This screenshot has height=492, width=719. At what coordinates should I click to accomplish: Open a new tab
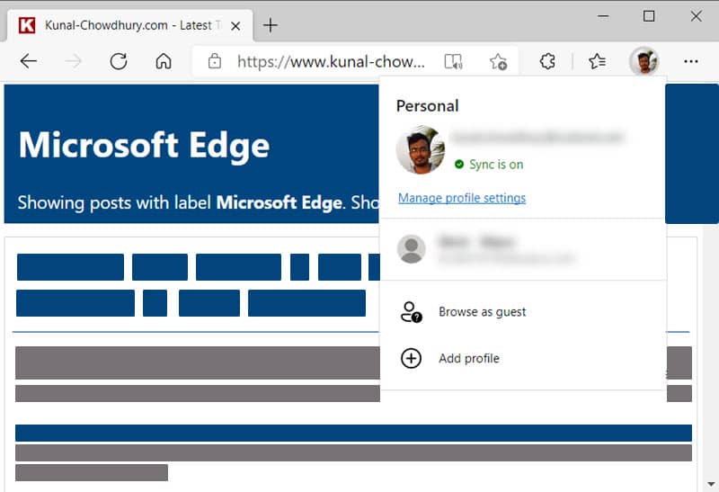[x=271, y=25]
